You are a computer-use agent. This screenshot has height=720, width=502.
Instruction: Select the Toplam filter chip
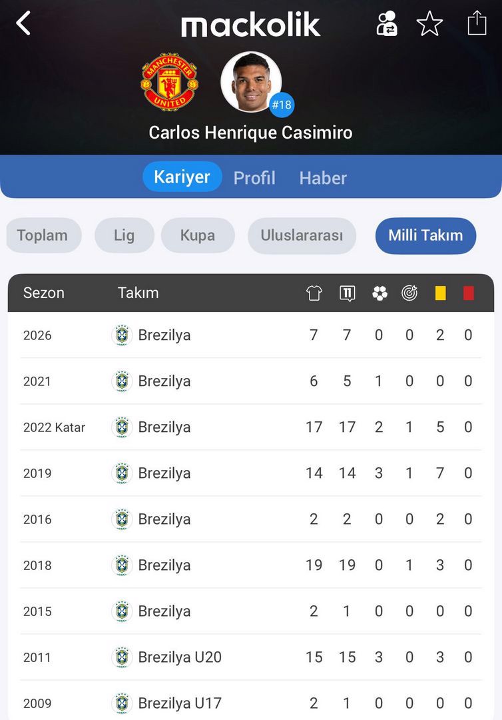pyautogui.click(x=43, y=235)
